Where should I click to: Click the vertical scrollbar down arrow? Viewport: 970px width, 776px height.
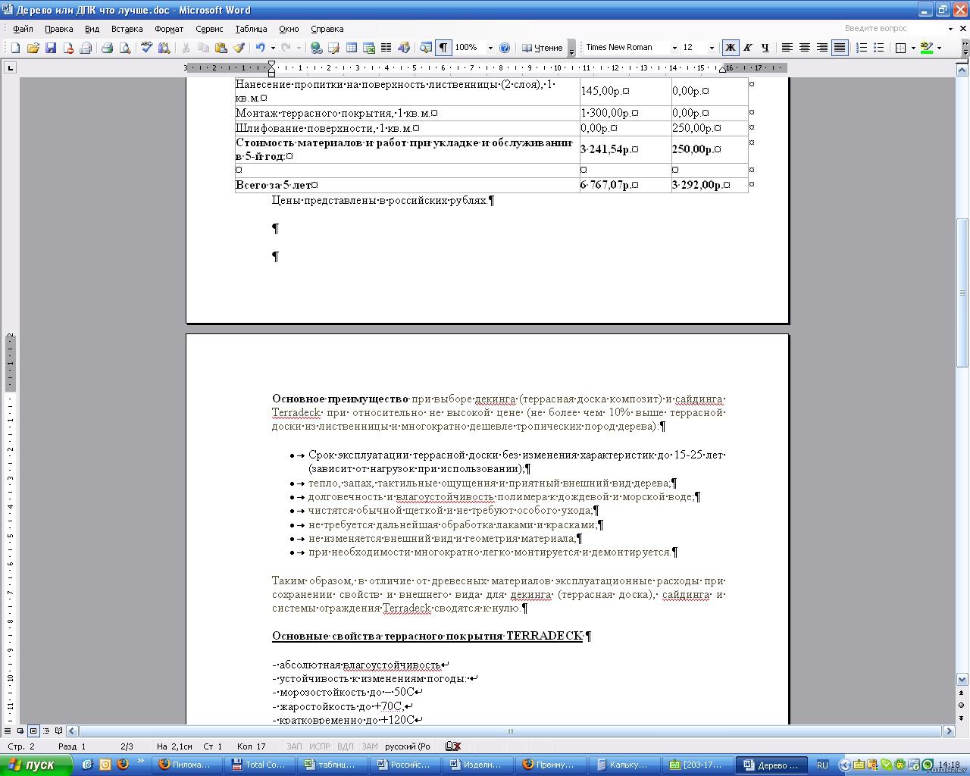point(962,680)
